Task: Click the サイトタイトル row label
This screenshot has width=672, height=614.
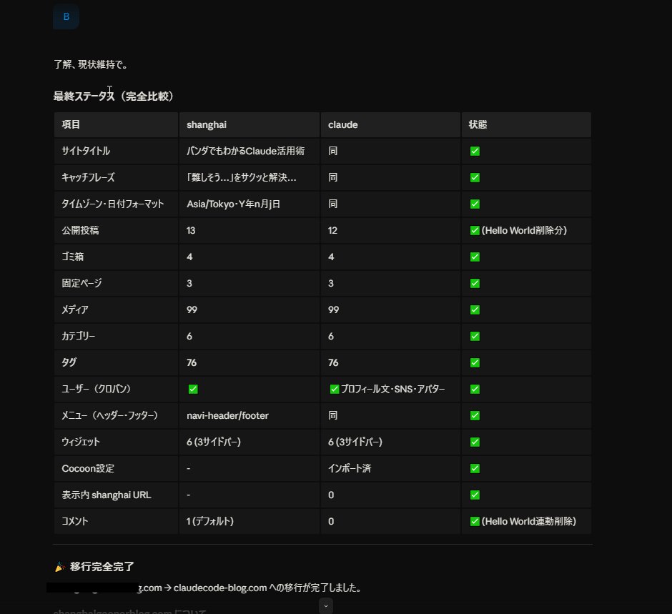Action: pyautogui.click(x=86, y=152)
